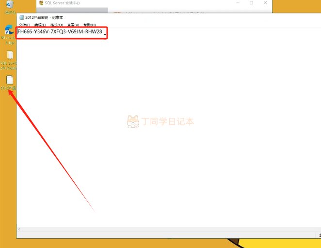Select the Microsoft Edge desktop shortcut
Viewport: 321px width, 248px height.
click(x=9, y=34)
